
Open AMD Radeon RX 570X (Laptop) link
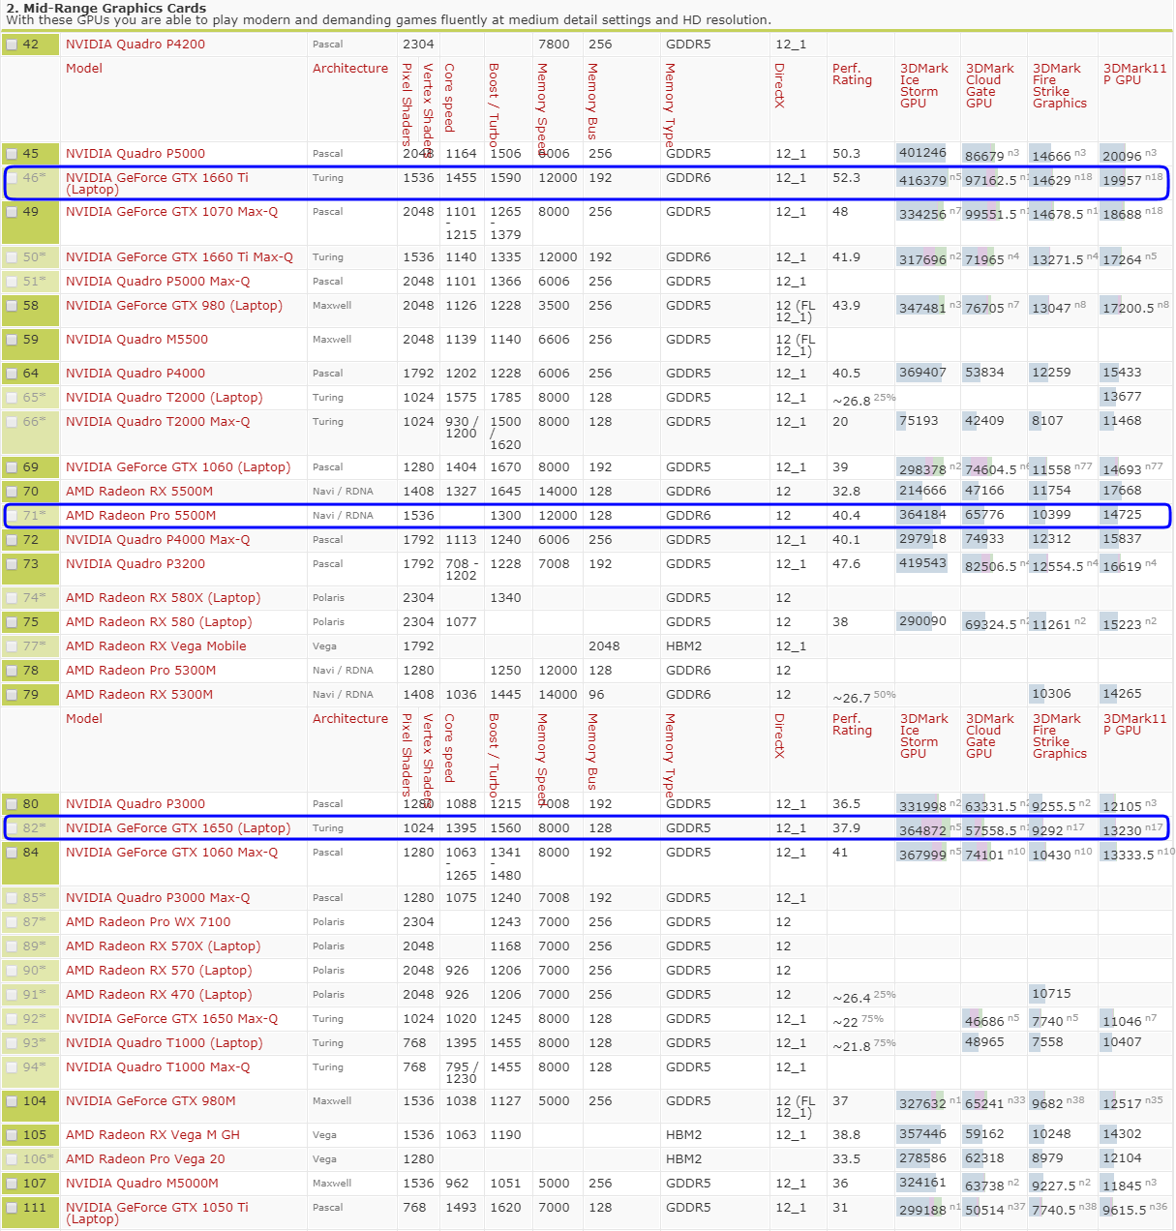(163, 946)
